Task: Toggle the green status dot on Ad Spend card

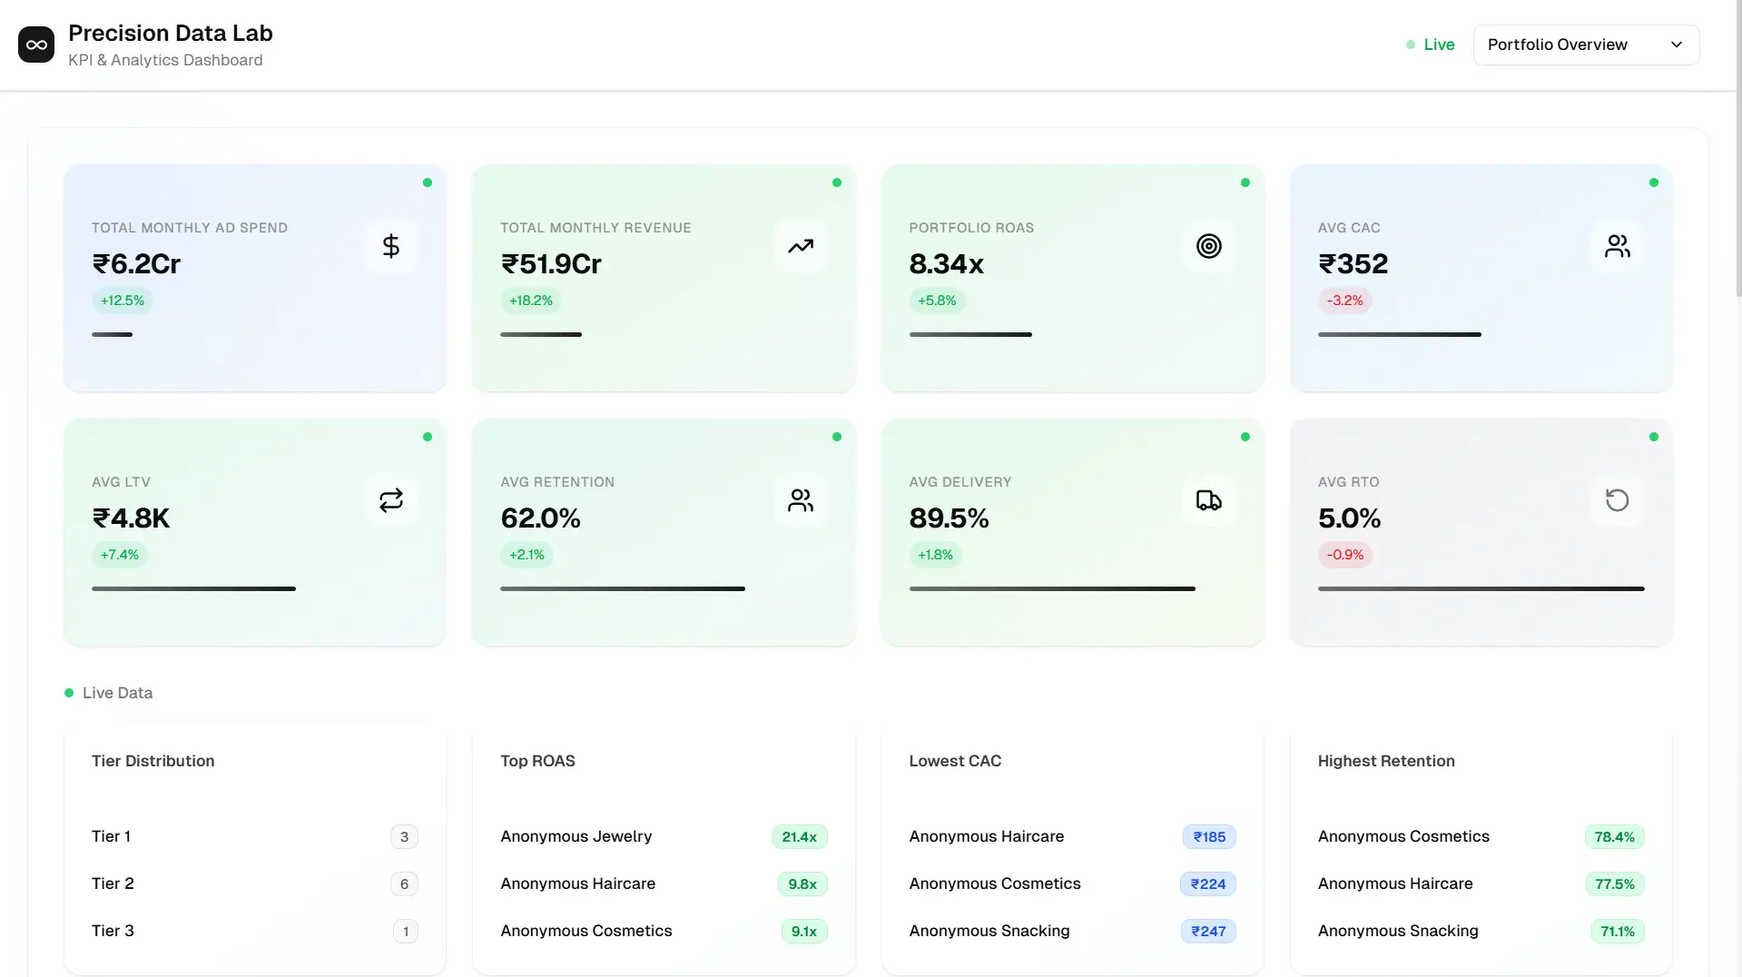Action: click(428, 183)
